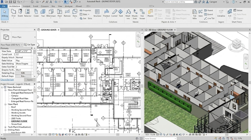Select the Tsie Mile tool
Image resolution: width=251 pixels, height=140 pixels.
click(x=195, y=14)
